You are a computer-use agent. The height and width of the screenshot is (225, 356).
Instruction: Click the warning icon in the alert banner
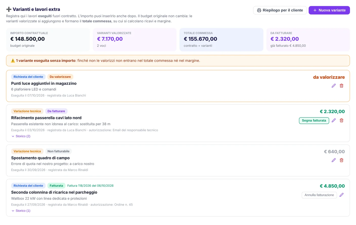click(13, 61)
